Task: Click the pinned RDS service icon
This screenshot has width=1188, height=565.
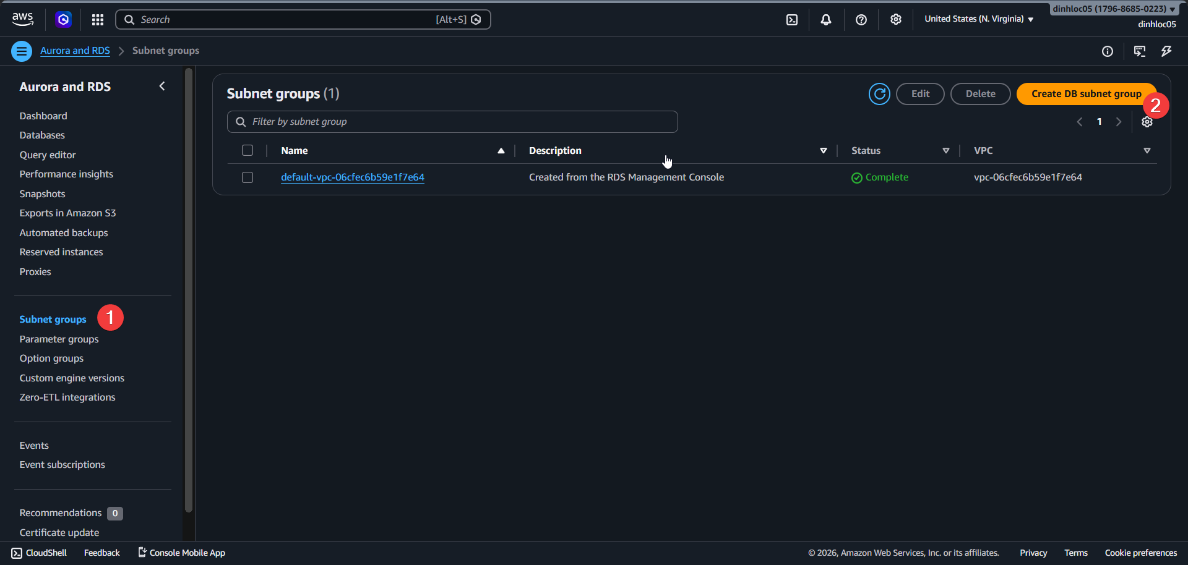Action: (63, 19)
